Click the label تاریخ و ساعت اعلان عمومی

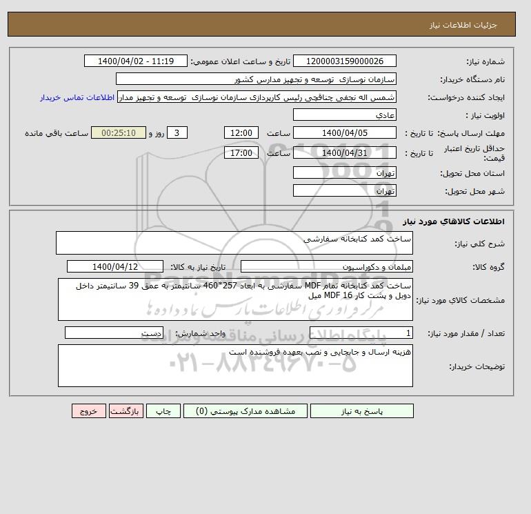pyautogui.click(x=241, y=61)
